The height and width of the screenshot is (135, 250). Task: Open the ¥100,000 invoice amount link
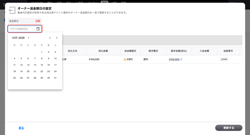point(174,59)
